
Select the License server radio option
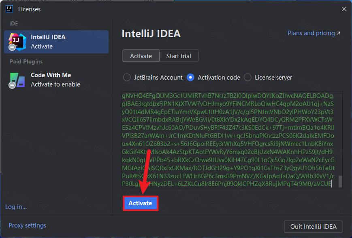click(247, 77)
